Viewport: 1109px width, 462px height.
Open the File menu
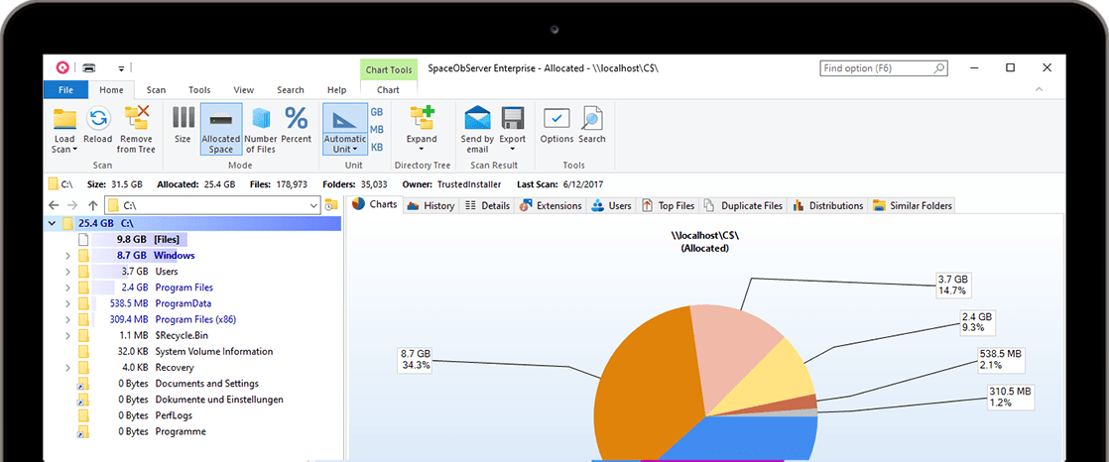65,89
